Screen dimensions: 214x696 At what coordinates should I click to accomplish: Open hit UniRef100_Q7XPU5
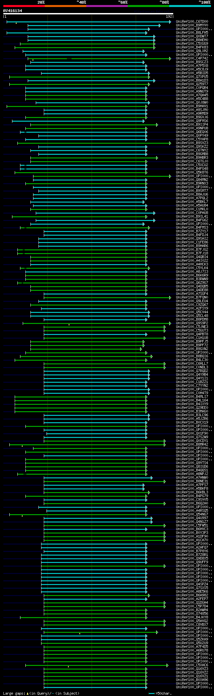192,77
